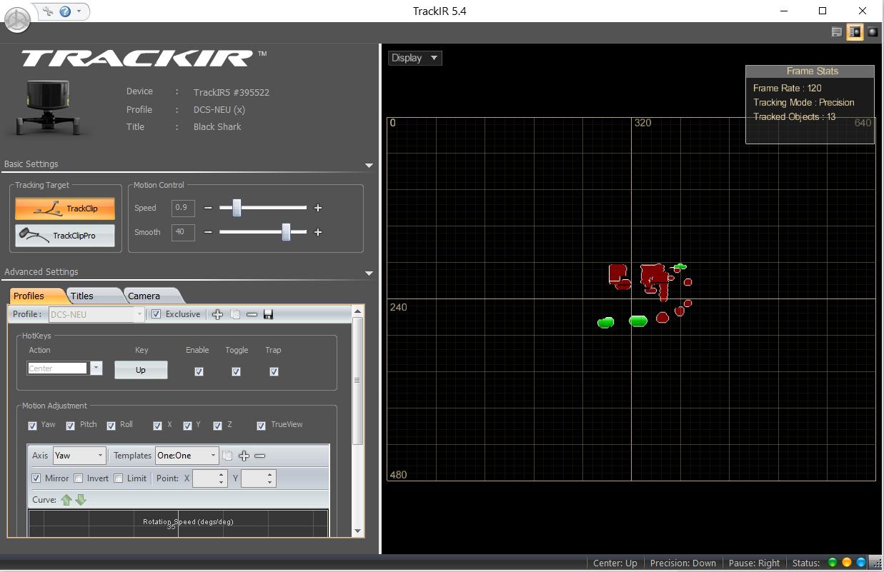
Task: Click the copy template icon
Action: click(228, 456)
